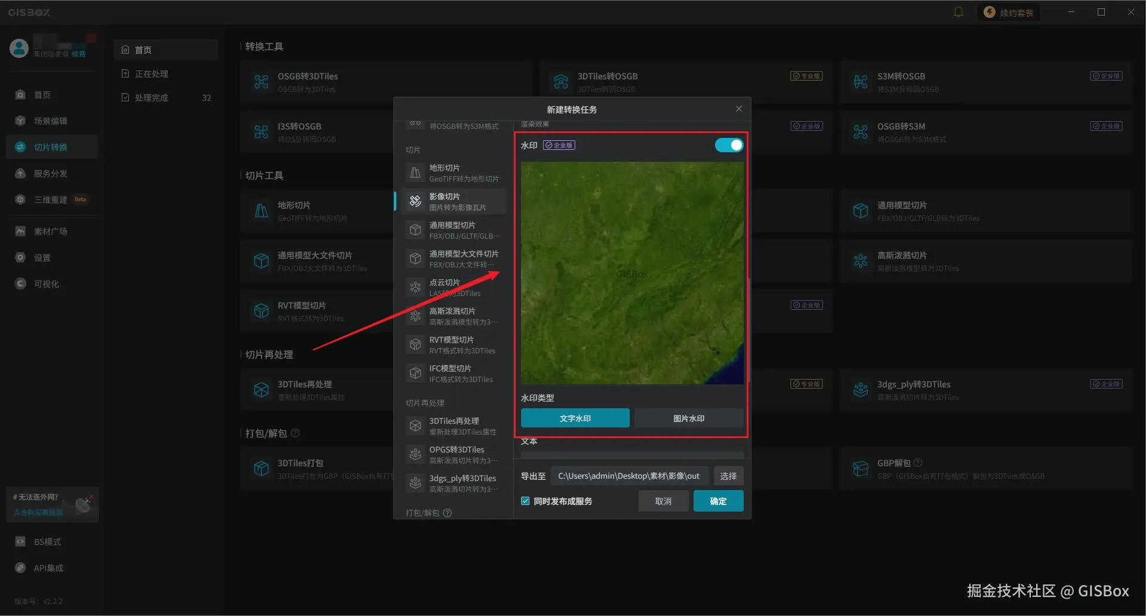Viewport: 1146px width, 616px height.
Task: Open the 高斯泼溅切片 card in main window
Action: point(985,261)
